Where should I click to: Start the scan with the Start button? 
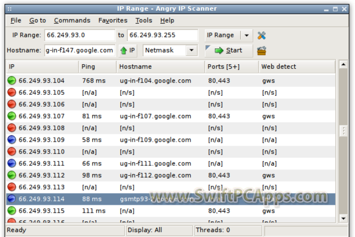coord(229,50)
